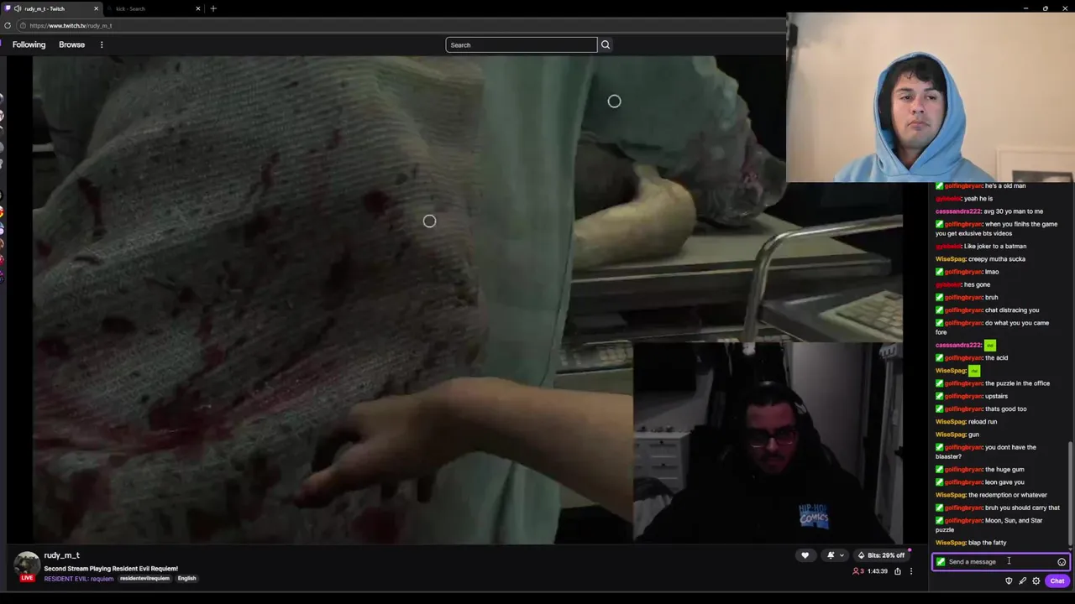Screen dimensions: 1075x604
Task: Open a new browser tab
Action: click(x=213, y=8)
